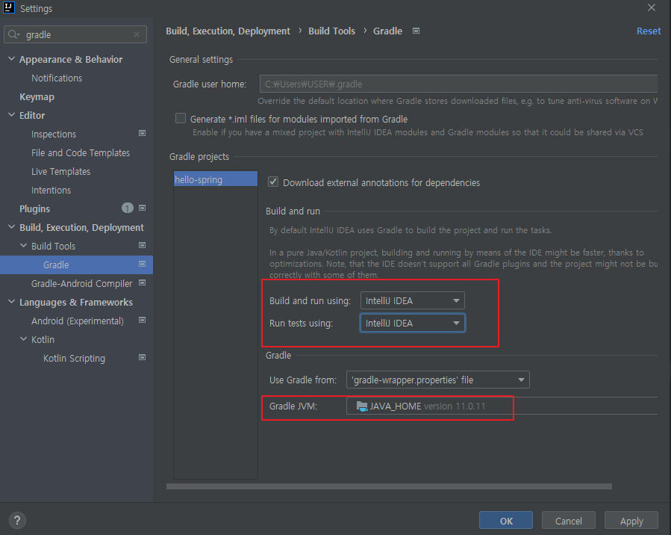Click the Apply button
The height and width of the screenshot is (535, 671).
click(x=631, y=521)
